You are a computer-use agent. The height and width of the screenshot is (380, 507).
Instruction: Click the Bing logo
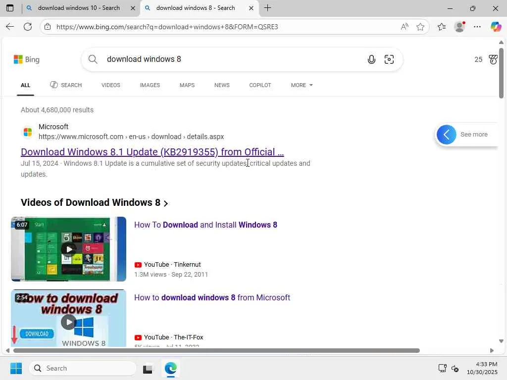coord(27,59)
